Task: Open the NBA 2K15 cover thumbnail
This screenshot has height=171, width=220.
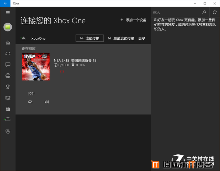Action: tap(36, 67)
